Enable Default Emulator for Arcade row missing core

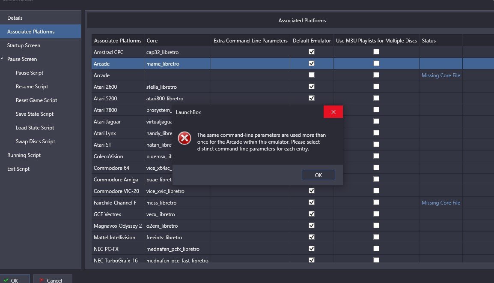pyautogui.click(x=312, y=75)
